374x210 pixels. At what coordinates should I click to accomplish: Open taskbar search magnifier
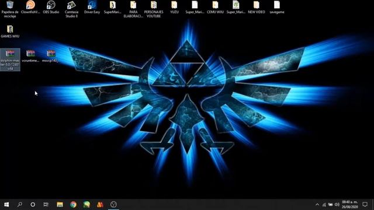coord(20,205)
